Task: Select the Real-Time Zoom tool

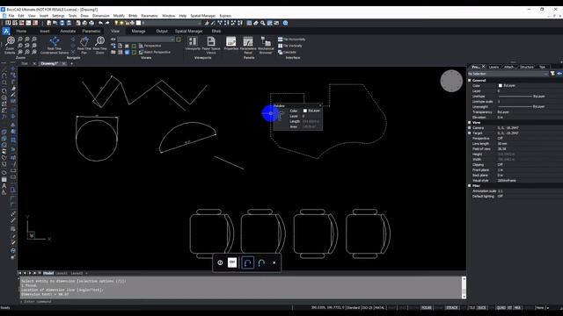Action: click(99, 45)
